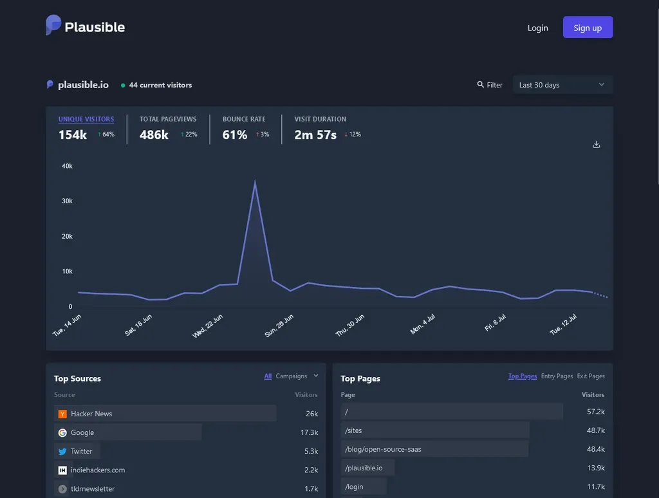Click the tldrnewsletter source icon
The image size is (659, 498).
(x=62, y=489)
